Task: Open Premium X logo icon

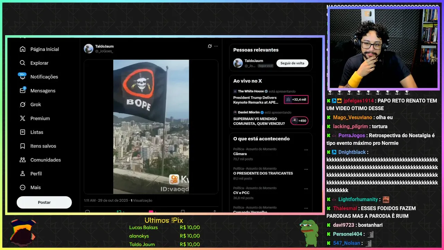Action: point(23,118)
